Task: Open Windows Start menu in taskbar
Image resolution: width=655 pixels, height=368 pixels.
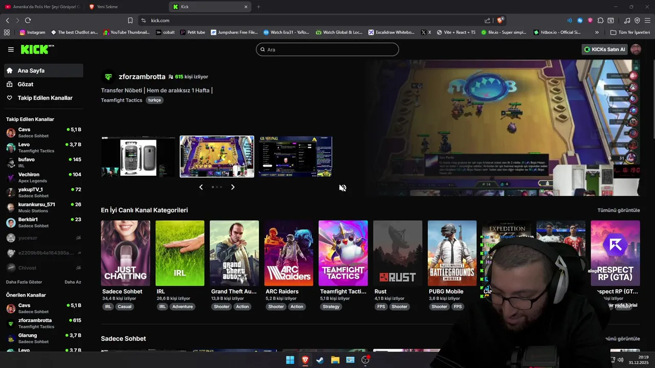Action: [x=290, y=360]
